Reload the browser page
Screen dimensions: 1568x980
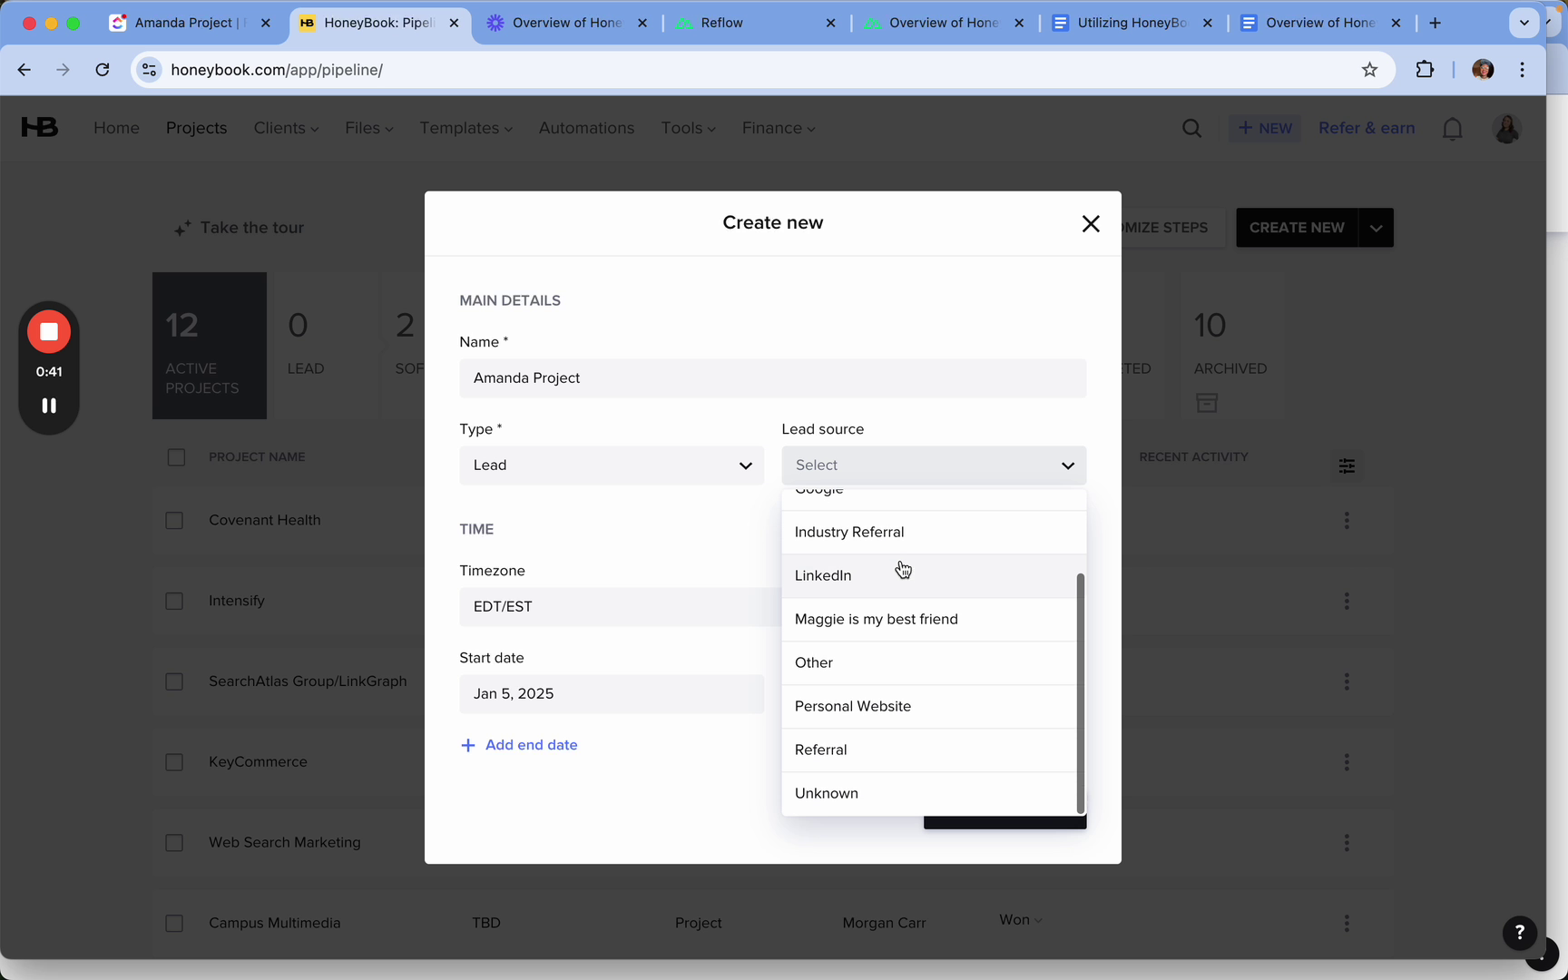point(103,70)
